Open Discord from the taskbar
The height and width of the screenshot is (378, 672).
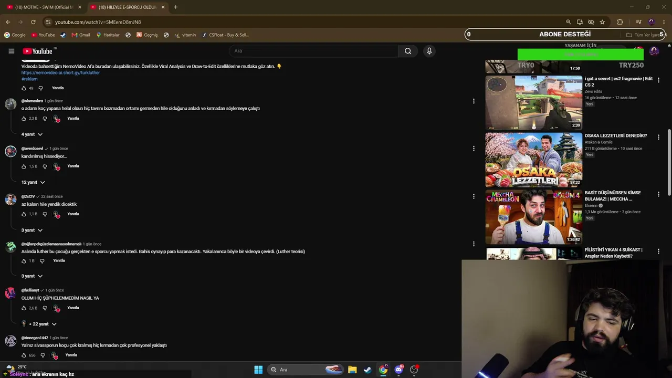(398, 370)
